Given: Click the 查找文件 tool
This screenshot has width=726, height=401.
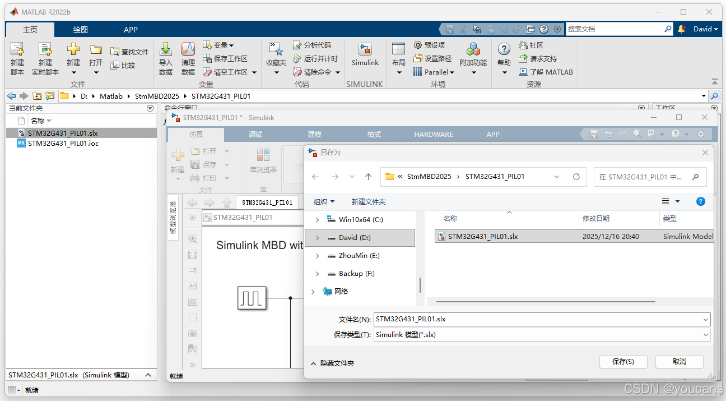Looking at the screenshot, I should tap(129, 52).
